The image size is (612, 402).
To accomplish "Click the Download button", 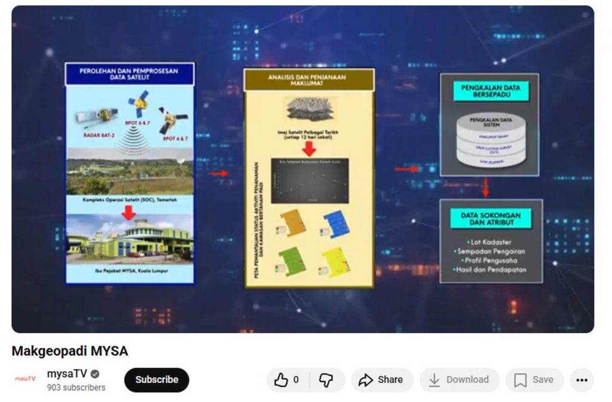I will click(x=459, y=380).
